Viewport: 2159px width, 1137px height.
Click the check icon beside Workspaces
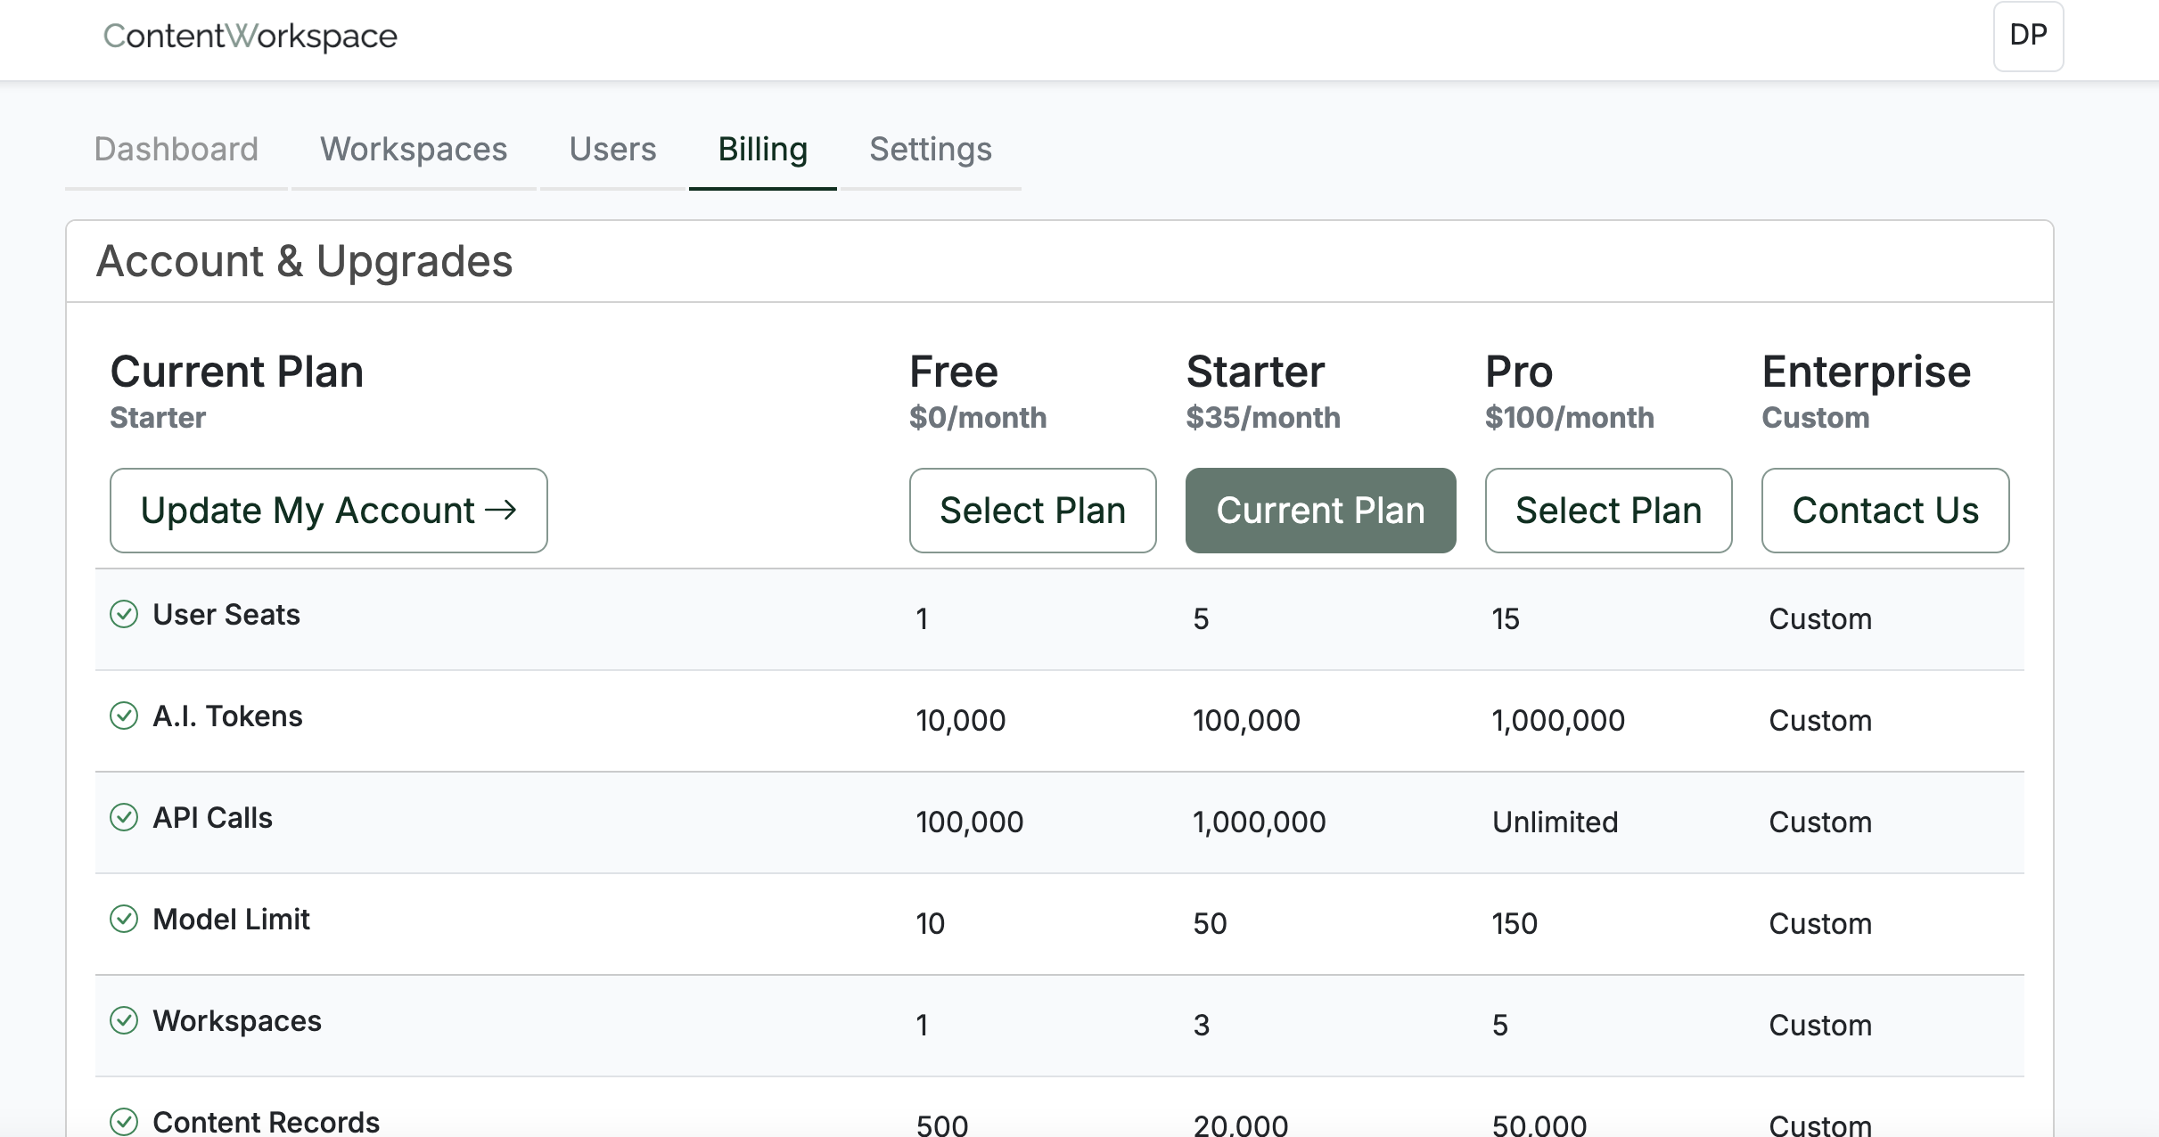pyautogui.click(x=124, y=1020)
